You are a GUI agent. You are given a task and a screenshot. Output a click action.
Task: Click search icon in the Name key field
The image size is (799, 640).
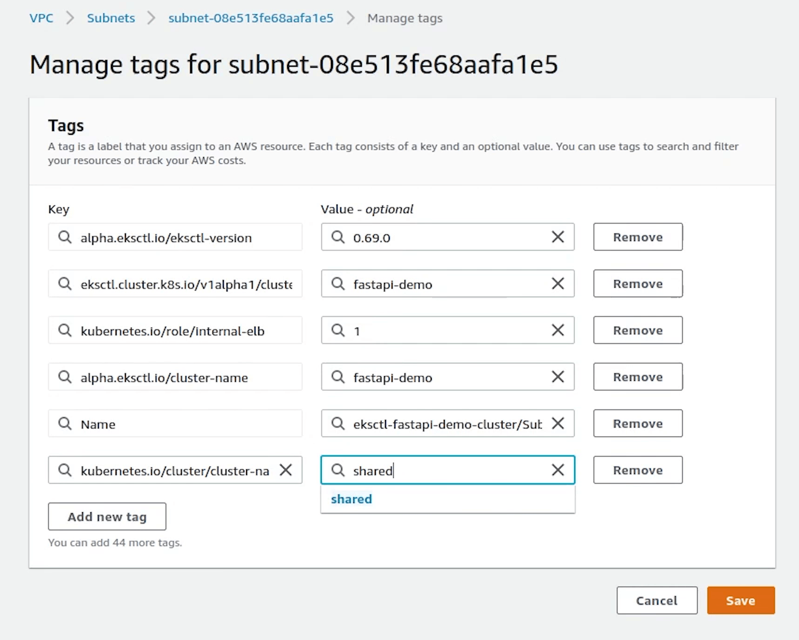point(65,423)
